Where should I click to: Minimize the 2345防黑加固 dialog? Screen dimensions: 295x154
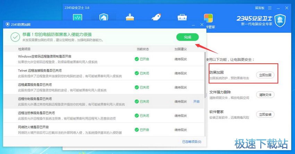pos(193,25)
